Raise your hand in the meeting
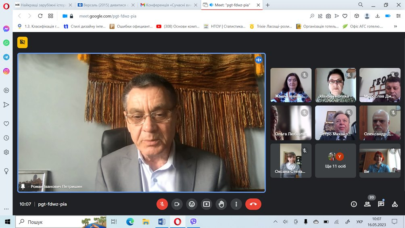405x228 pixels. [221, 204]
